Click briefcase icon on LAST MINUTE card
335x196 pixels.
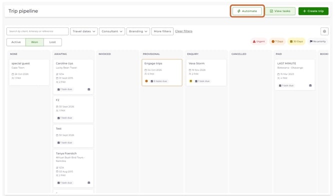pyautogui.click(x=310, y=85)
